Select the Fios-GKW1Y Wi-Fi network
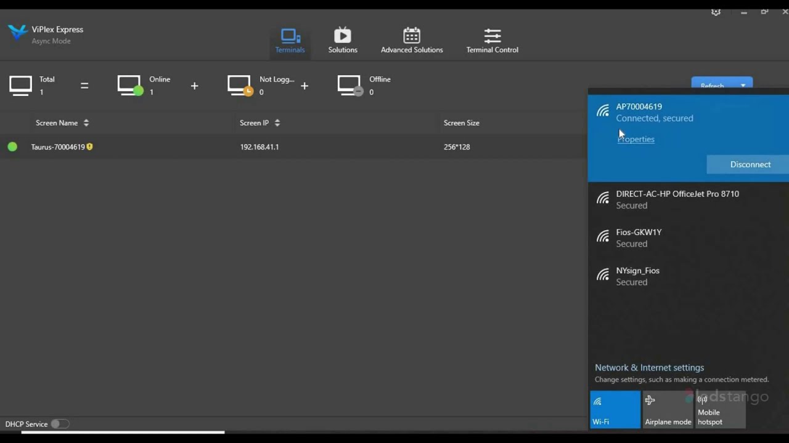This screenshot has height=443, width=789. (x=689, y=237)
